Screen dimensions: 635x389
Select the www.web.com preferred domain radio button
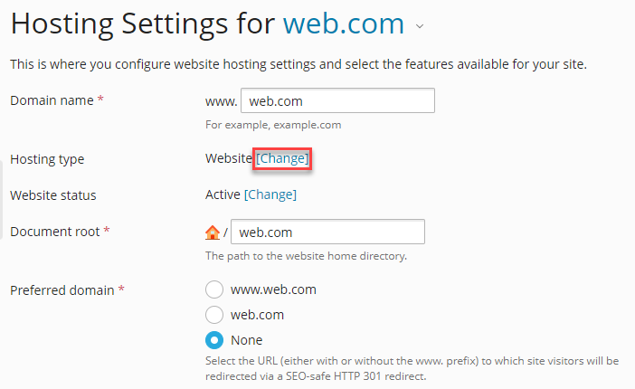[x=214, y=289]
